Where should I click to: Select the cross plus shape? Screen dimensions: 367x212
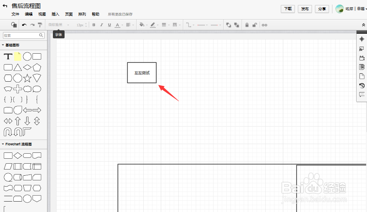[17, 89]
